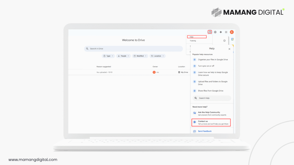
Task: Open the profile avatar R
Action: pyautogui.click(x=232, y=32)
